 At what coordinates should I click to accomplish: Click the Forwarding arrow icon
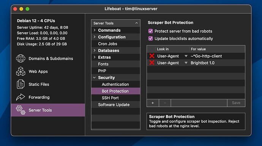21,97
